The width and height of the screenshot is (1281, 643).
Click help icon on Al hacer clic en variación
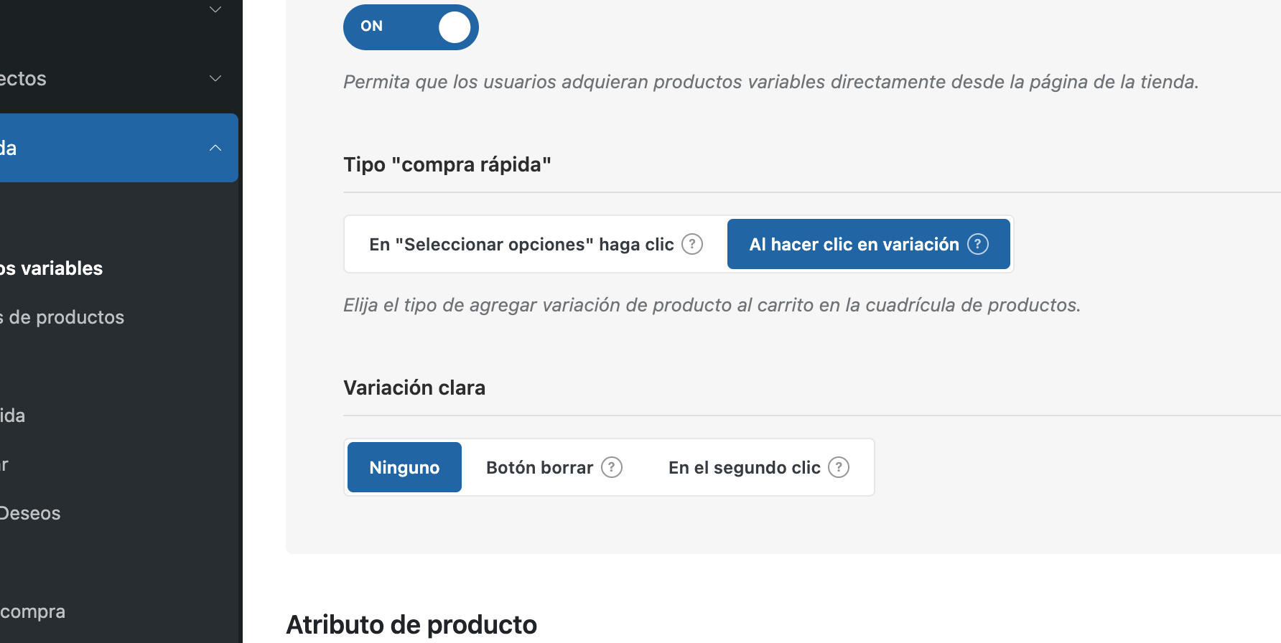tap(977, 244)
